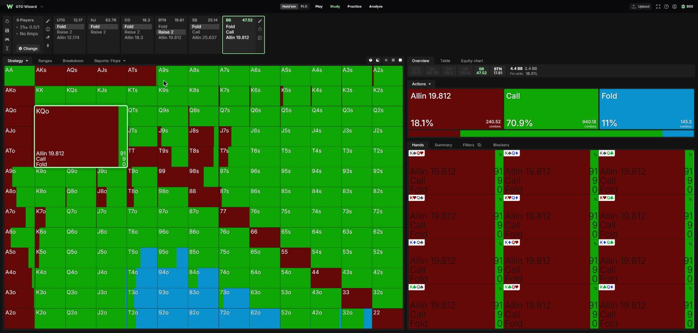The image size is (698, 333).
Task: Choose Allin 25.637 for SB
Action: click(x=204, y=37)
